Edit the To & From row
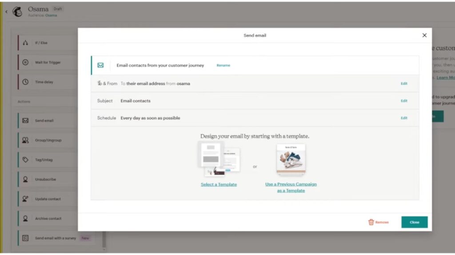 point(404,83)
